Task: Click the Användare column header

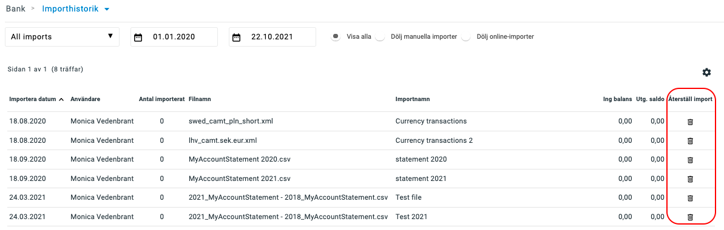Action: click(85, 99)
